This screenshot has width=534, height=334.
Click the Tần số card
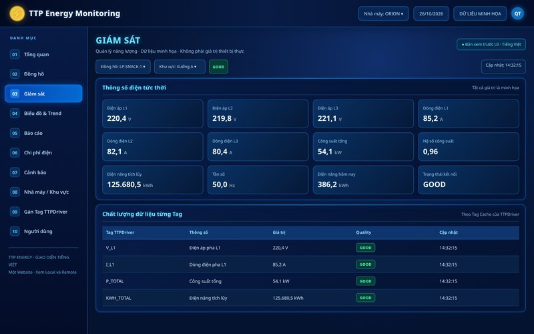[x=258, y=180]
